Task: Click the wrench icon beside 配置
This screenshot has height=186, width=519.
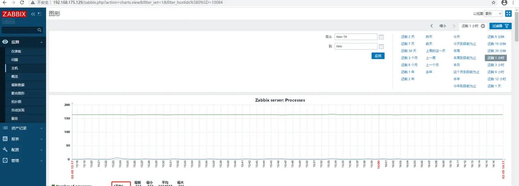Action: point(5,150)
